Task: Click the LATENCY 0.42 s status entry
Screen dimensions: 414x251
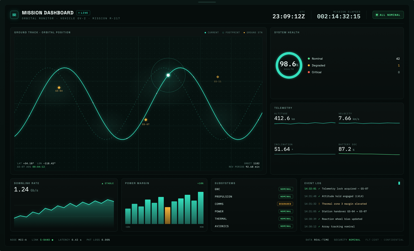Action: (70, 240)
